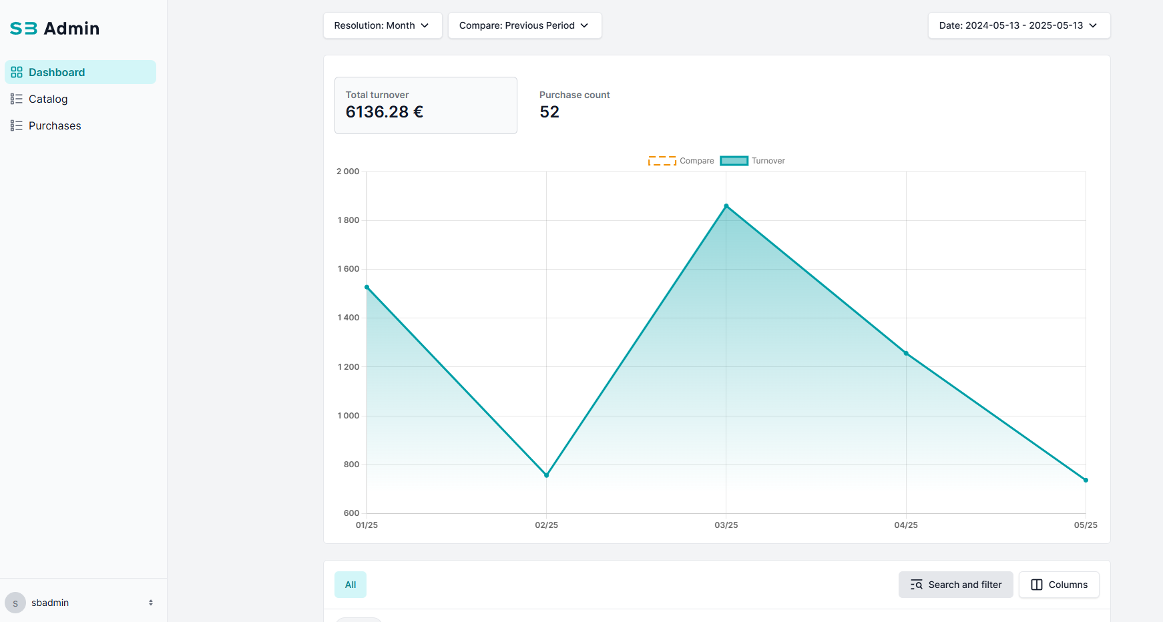The image size is (1163, 622).
Task: Click the Purchases list icon
Action: pyautogui.click(x=17, y=125)
